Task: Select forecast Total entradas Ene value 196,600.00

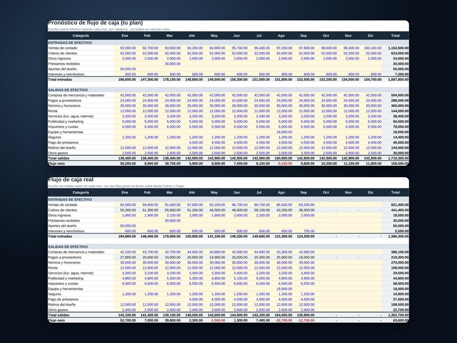Action: pyautogui.click(x=127, y=79)
